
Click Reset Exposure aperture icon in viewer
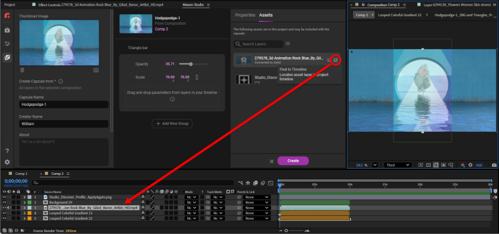470,165
